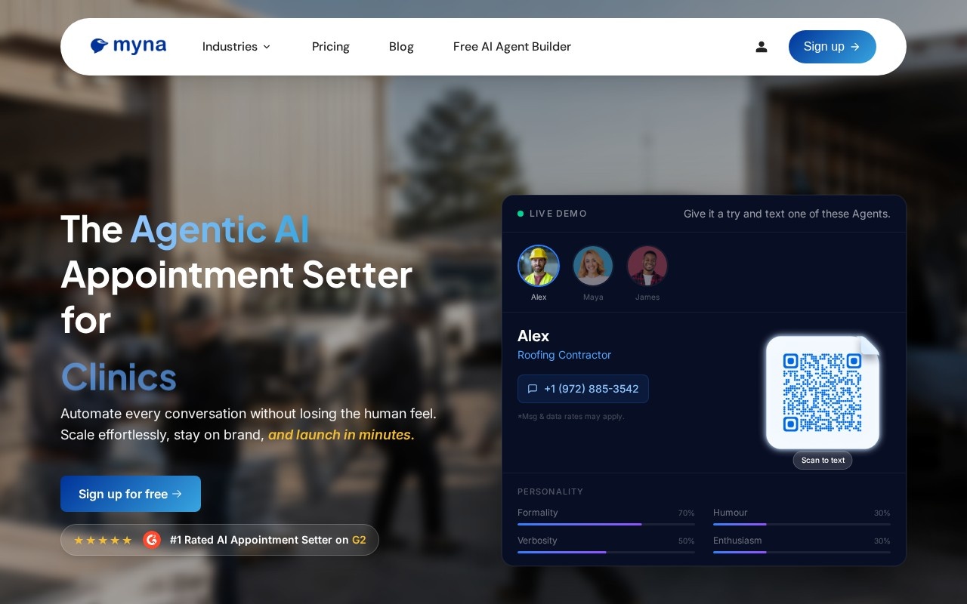
Task: Click the QR code image
Action: [823, 392]
